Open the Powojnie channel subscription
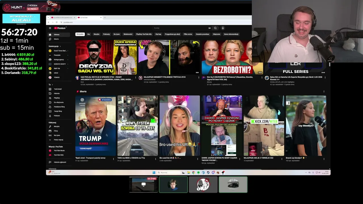This screenshot has height=204, width=363. (x=58, y=55)
